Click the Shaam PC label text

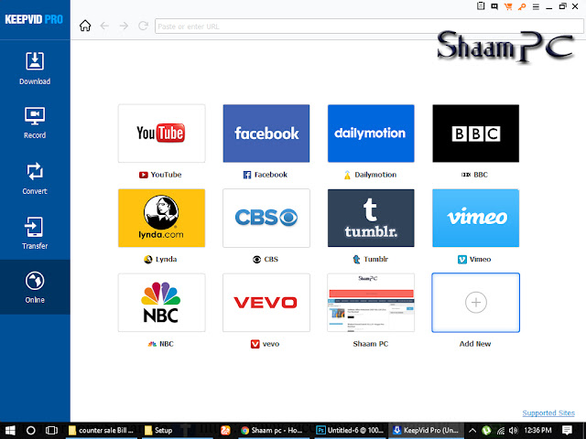371,344
